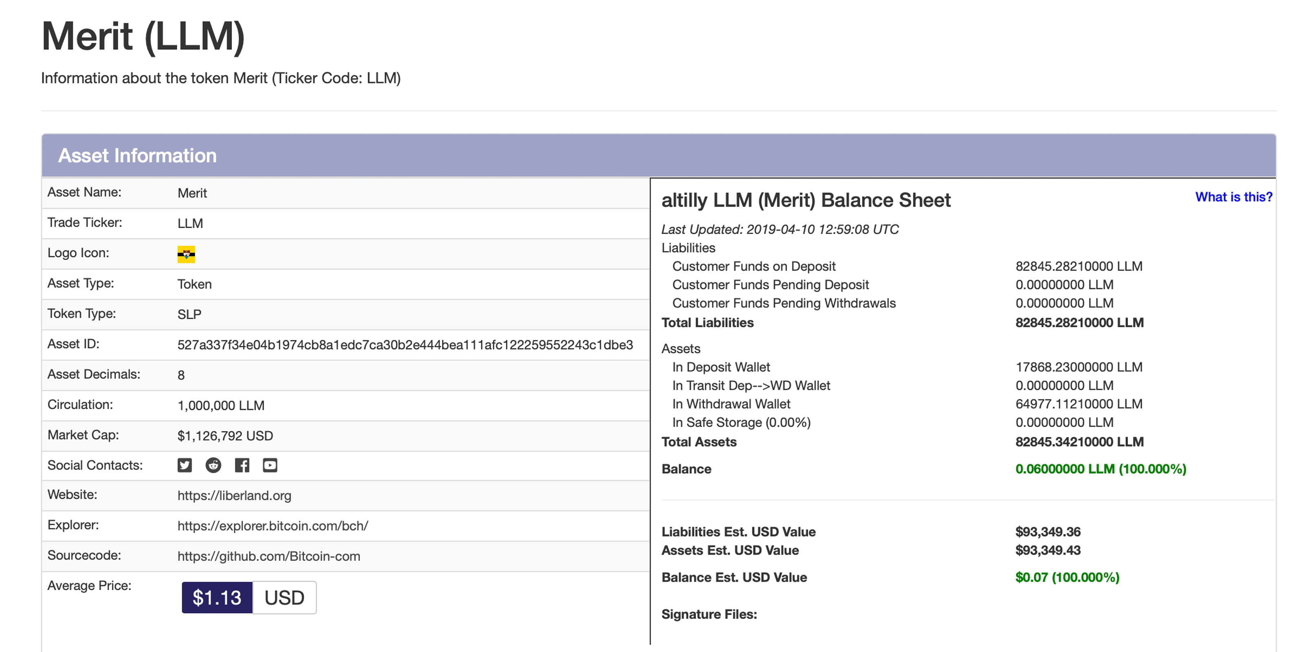Click the Signature Files label

pyautogui.click(x=709, y=615)
